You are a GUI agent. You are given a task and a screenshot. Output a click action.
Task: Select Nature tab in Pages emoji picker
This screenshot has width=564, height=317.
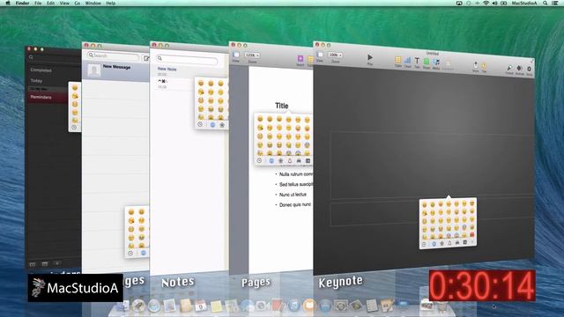tap(280, 160)
